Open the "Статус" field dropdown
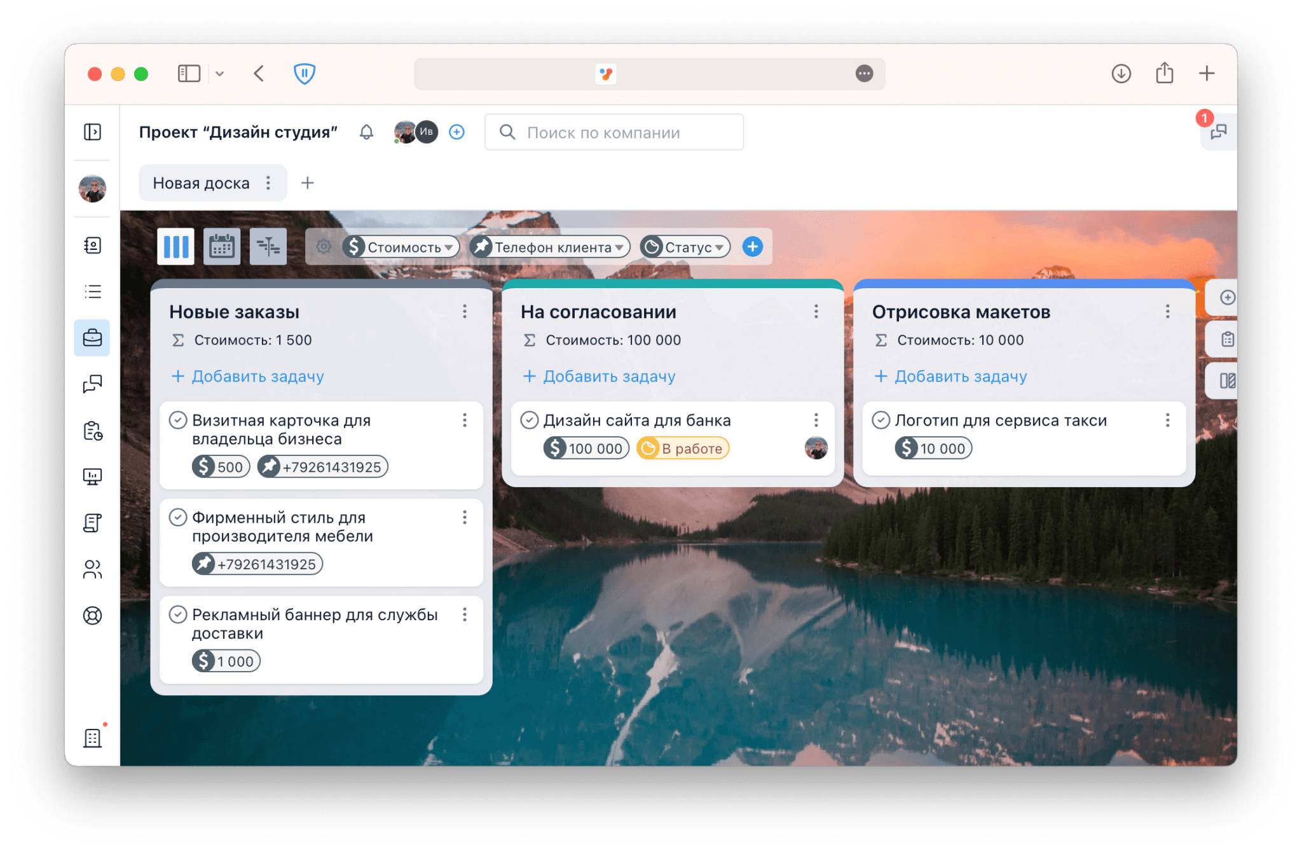The image size is (1302, 851). [685, 247]
